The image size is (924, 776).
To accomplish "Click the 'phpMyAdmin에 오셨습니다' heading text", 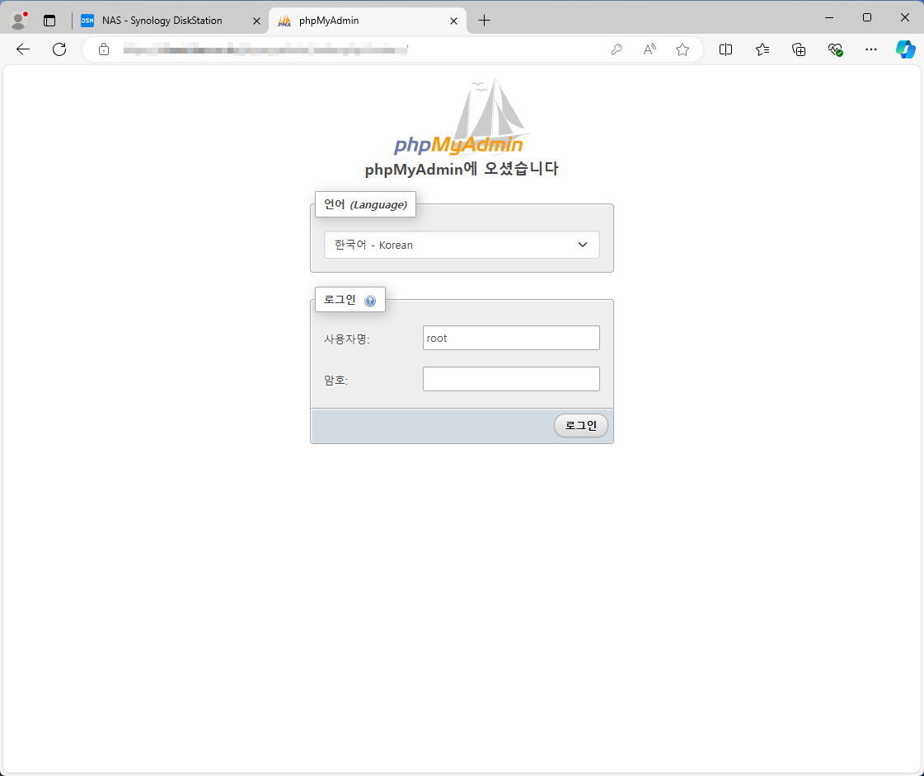I will coord(462,169).
